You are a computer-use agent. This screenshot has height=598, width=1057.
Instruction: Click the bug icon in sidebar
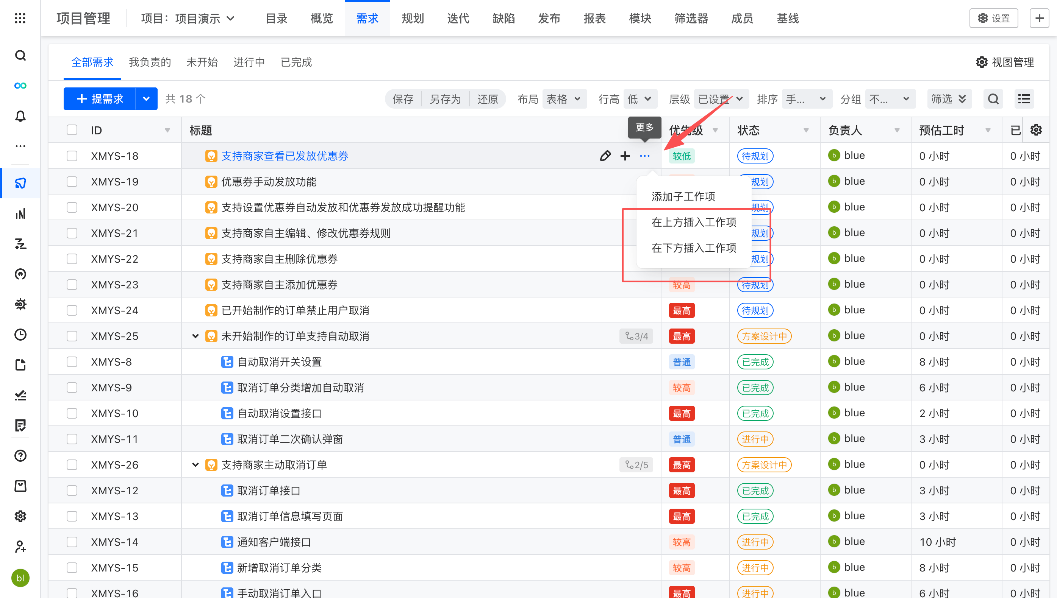click(x=20, y=304)
